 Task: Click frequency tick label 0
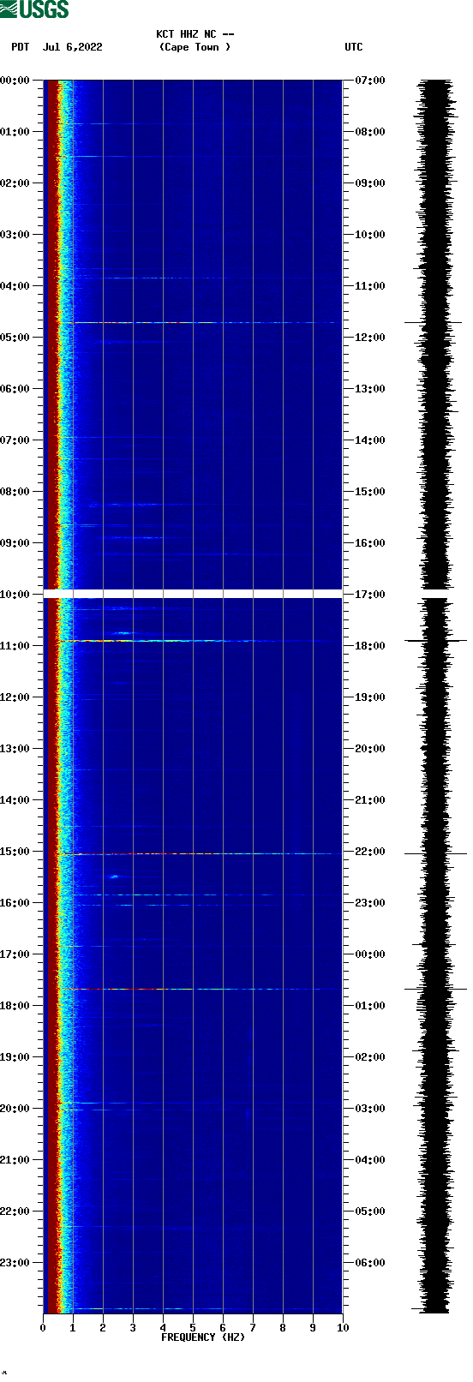point(43,1328)
